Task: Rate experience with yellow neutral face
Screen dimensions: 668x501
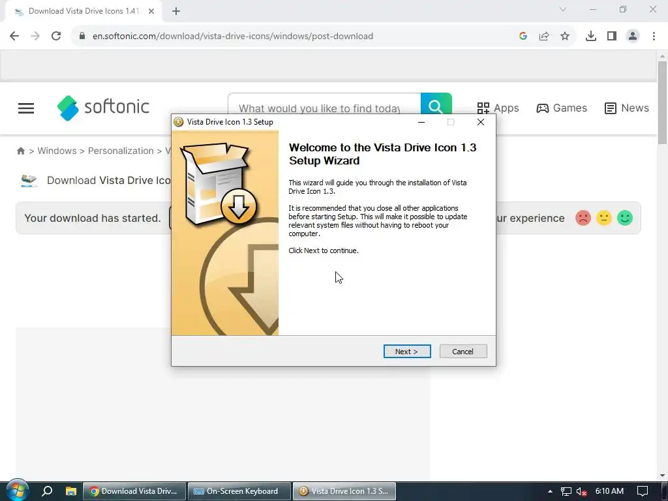Action: (603, 218)
